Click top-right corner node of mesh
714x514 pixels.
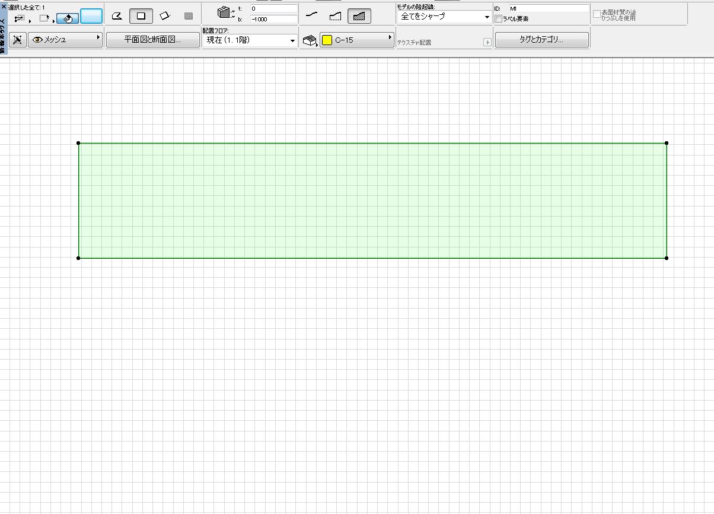tap(667, 143)
